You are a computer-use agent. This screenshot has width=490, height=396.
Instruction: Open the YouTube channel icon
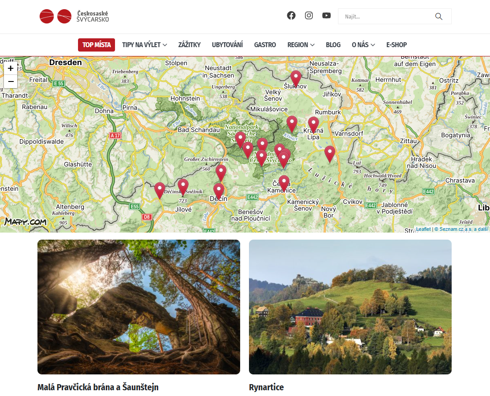[326, 15]
